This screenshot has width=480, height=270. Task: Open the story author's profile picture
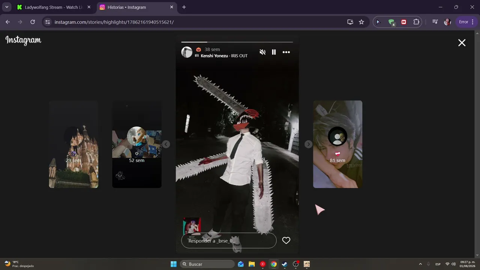[x=187, y=52]
